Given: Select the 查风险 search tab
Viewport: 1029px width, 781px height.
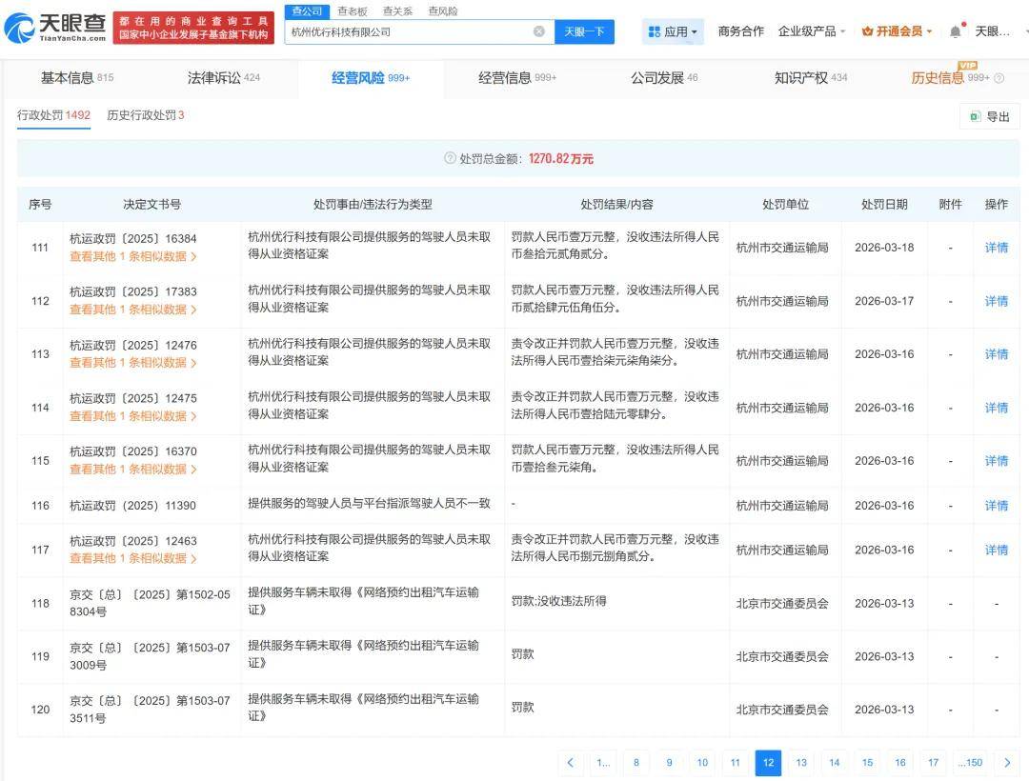Looking at the screenshot, I should tap(443, 11).
